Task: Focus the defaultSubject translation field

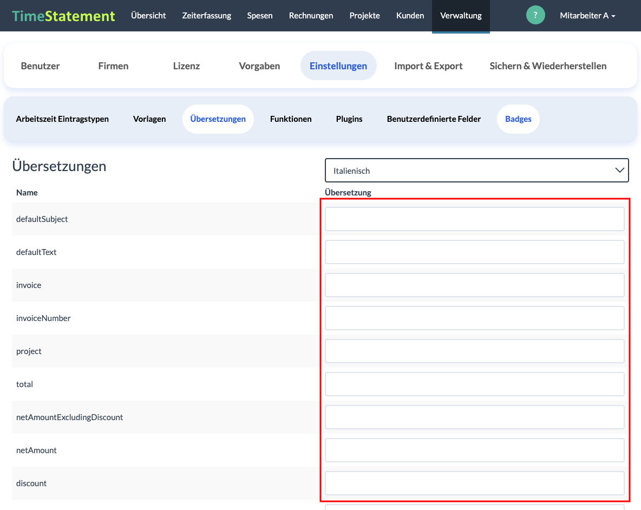Action: click(x=475, y=219)
